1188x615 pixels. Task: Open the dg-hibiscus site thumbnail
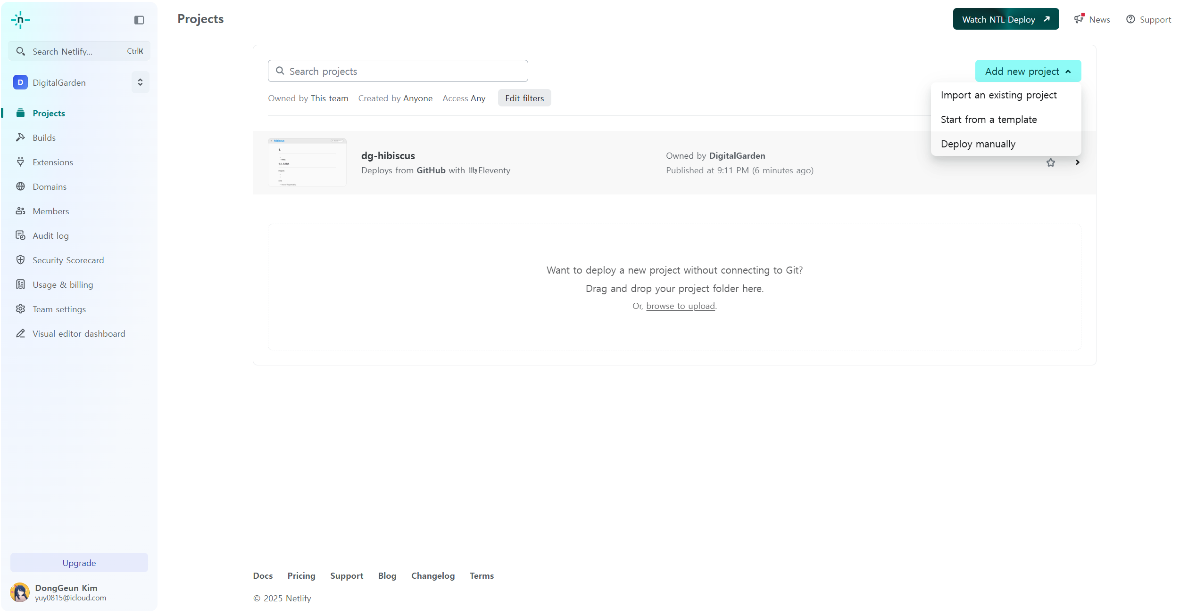[x=307, y=162]
